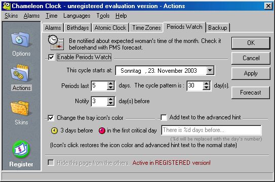Tick Hide this page from the others
Image resolution: width=275 pixels, height=182 pixels.
pos(51,163)
